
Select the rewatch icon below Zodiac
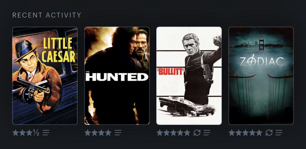[x=269, y=133]
